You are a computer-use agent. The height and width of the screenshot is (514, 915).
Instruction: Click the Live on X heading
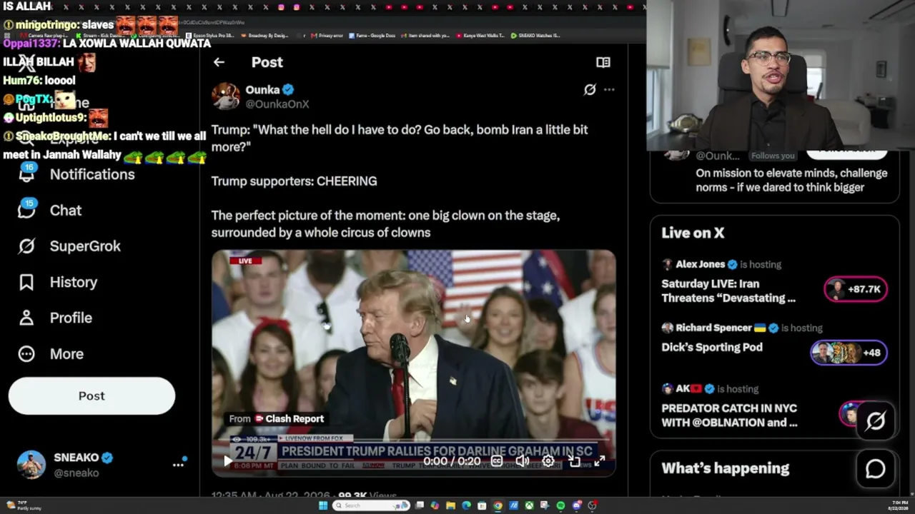[693, 233]
